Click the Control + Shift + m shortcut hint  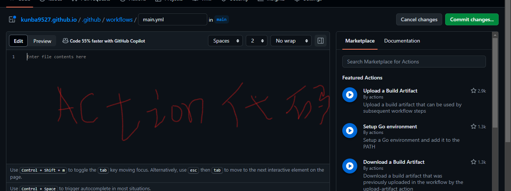coord(43,170)
